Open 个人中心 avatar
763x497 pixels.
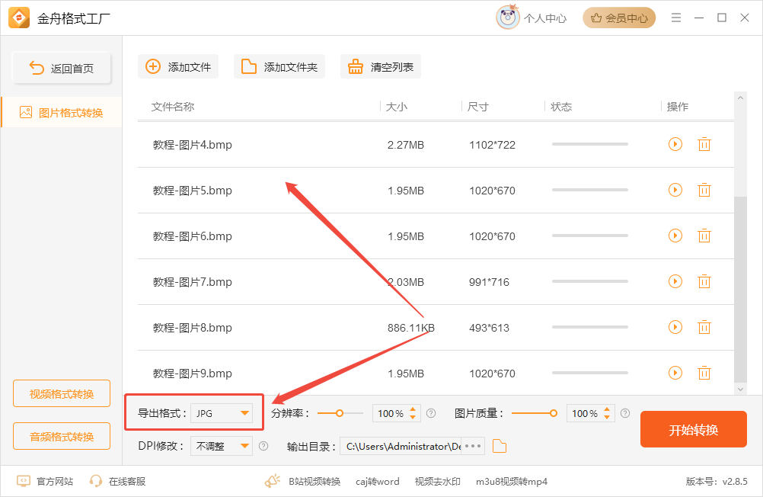508,18
